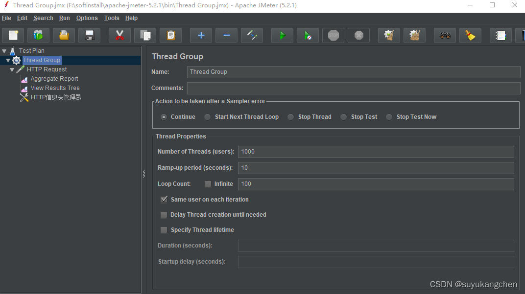
Task: Click the Clear results broom icon
Action: pyautogui.click(x=389, y=35)
